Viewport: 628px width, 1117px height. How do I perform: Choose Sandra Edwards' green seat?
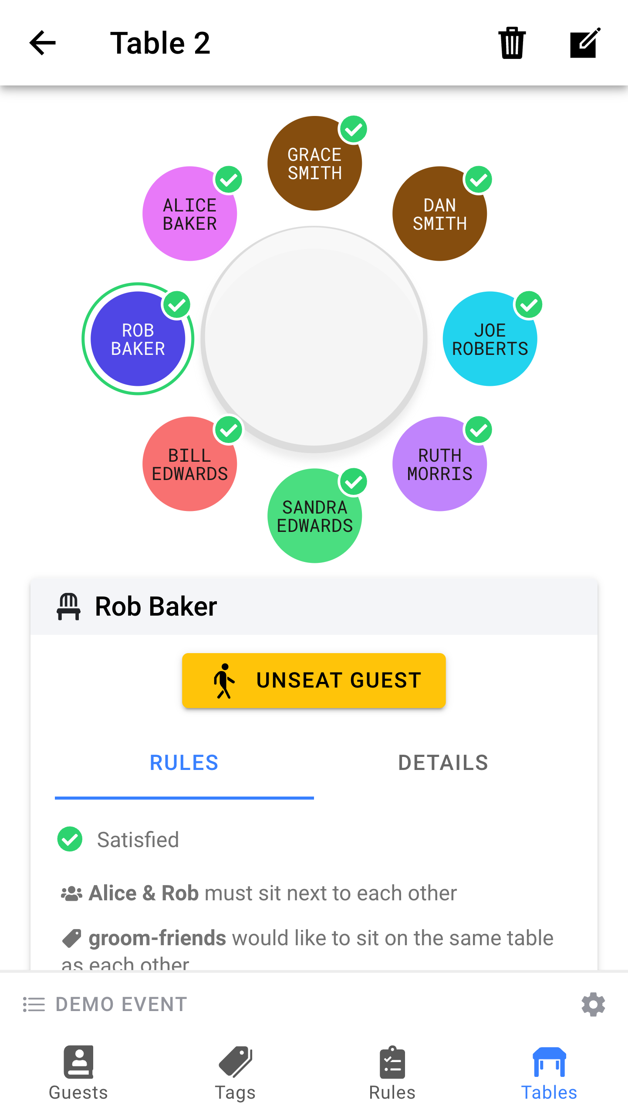click(x=314, y=516)
